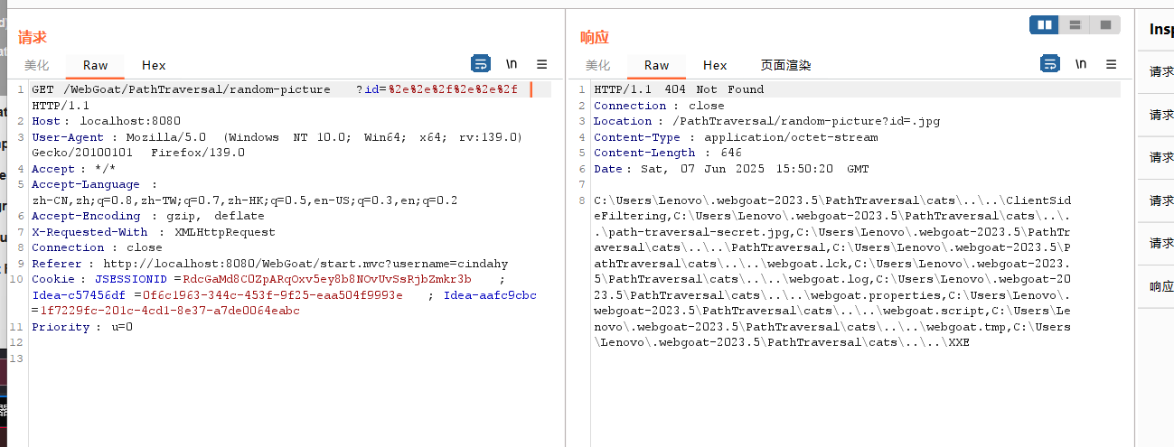Select the side-by-side layout icon
The width and height of the screenshot is (1174, 447).
[x=1045, y=25]
